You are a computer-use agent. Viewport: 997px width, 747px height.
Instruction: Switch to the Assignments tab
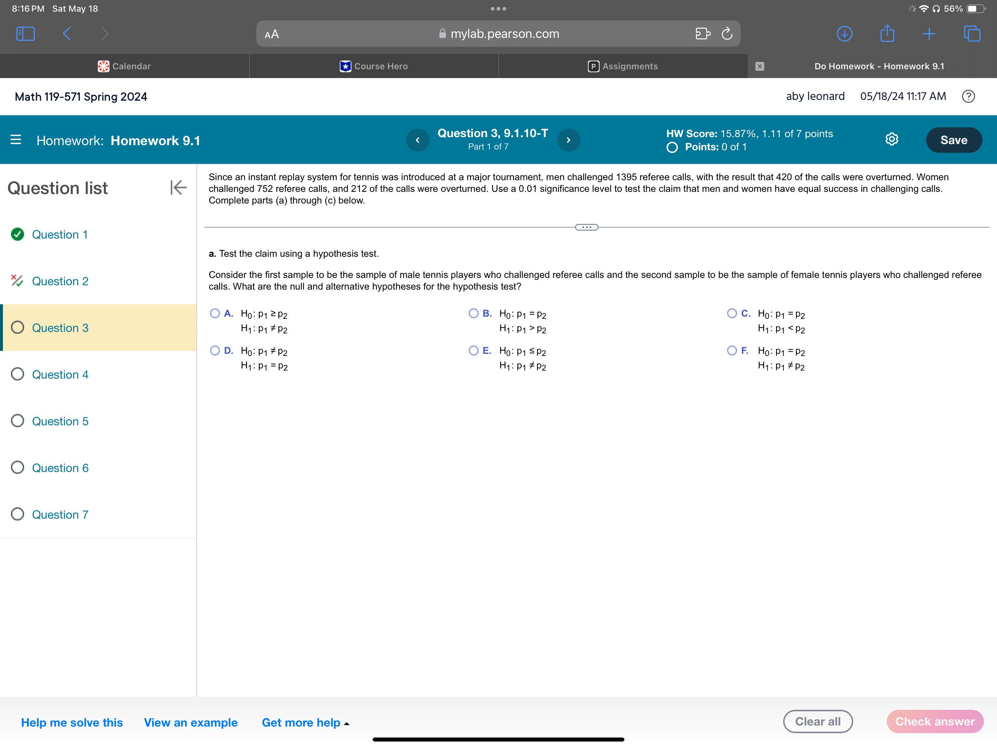pyautogui.click(x=623, y=66)
